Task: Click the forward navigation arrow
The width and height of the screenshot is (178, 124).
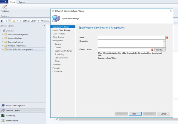Action: (x=6, y=21)
